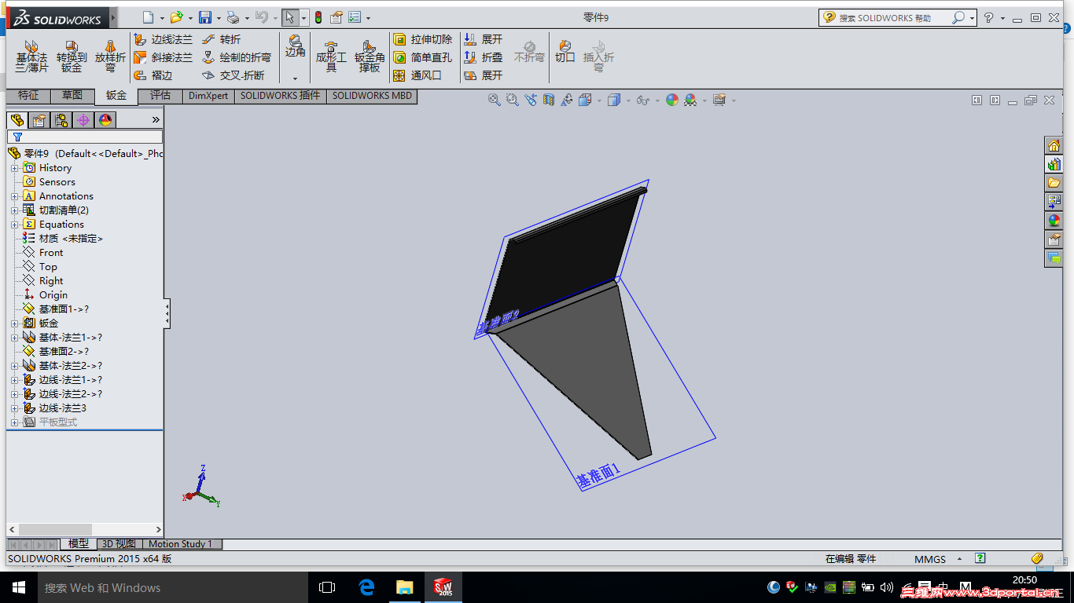Select Origin in the feature tree
Viewport: 1074px width, 603px height.
point(53,295)
